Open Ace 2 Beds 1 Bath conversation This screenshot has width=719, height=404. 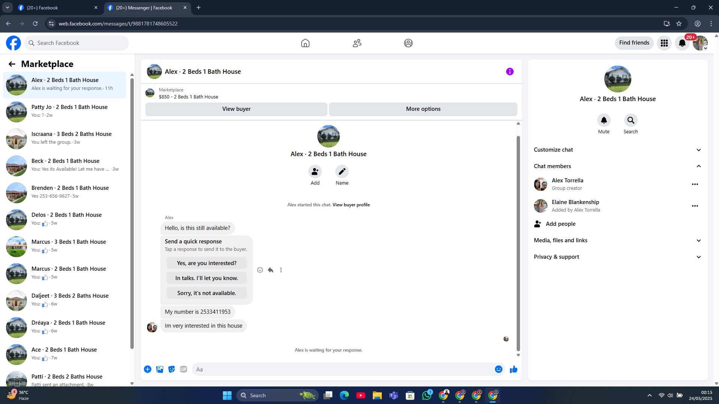click(65, 355)
